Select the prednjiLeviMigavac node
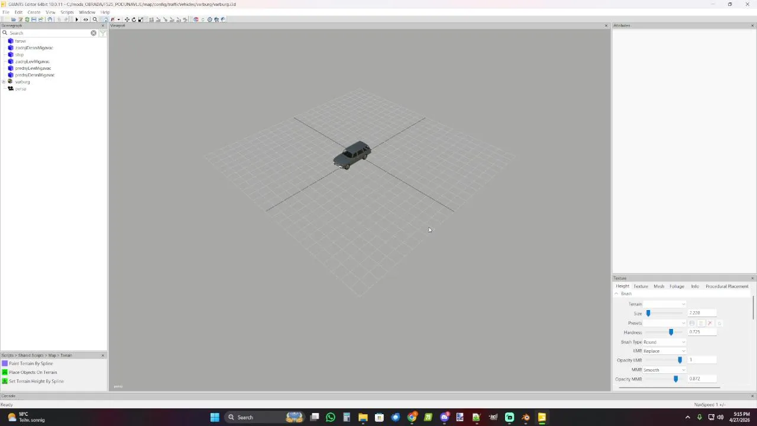The width and height of the screenshot is (757, 426). click(x=33, y=68)
